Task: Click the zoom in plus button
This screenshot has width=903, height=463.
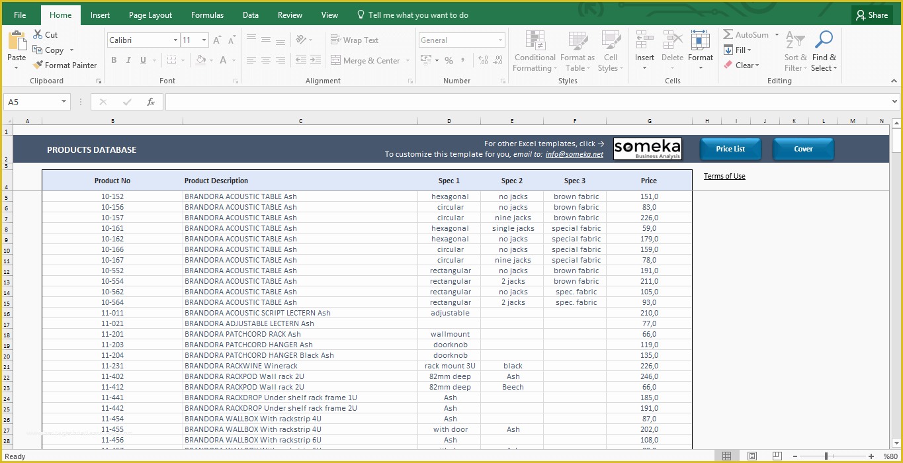Action: 873,456
